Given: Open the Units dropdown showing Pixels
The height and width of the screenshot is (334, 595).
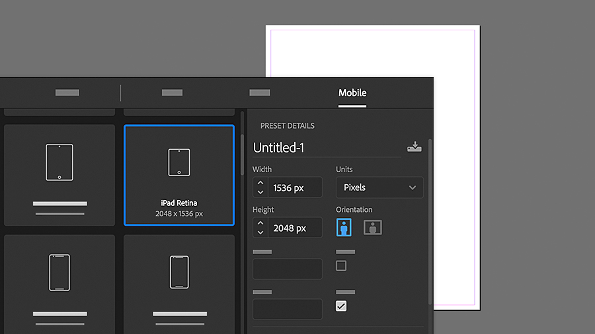Looking at the screenshot, I should (x=379, y=187).
